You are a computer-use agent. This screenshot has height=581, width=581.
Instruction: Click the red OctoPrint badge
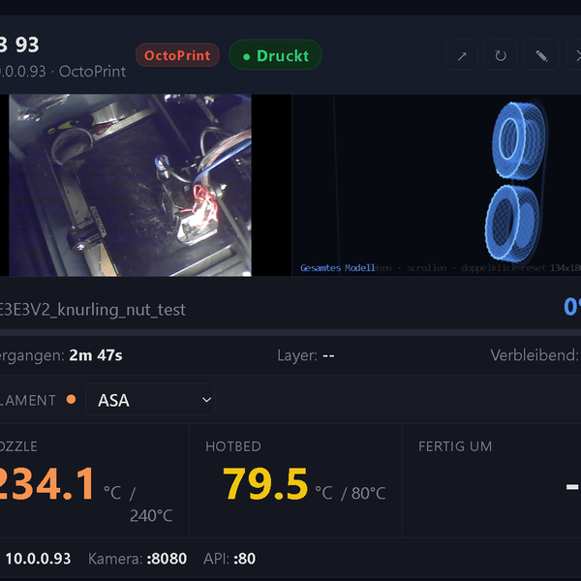coord(177,55)
